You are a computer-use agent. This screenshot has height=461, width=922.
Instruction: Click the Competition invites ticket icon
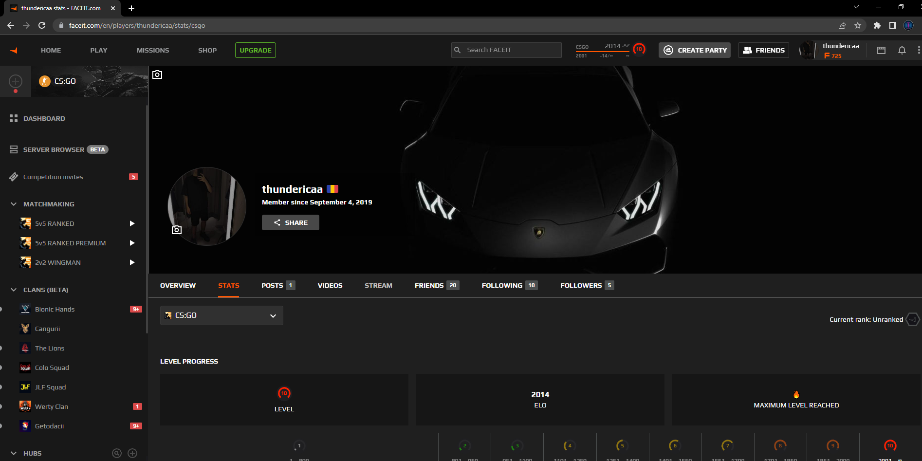tap(14, 177)
